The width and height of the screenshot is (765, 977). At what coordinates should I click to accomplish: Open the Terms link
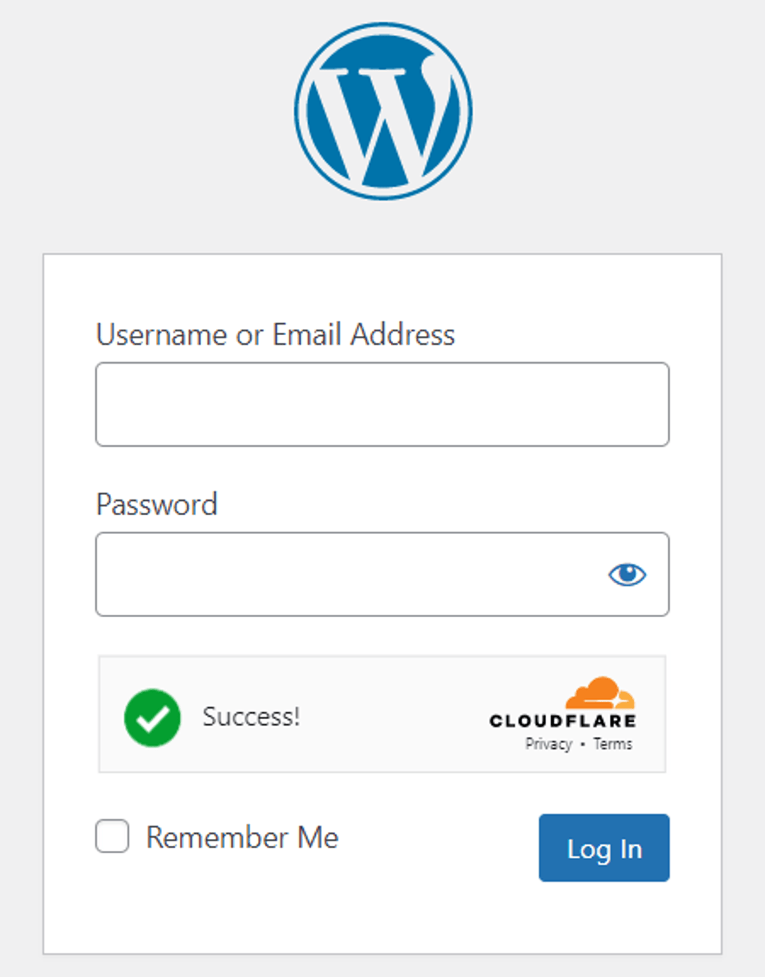pos(613,744)
